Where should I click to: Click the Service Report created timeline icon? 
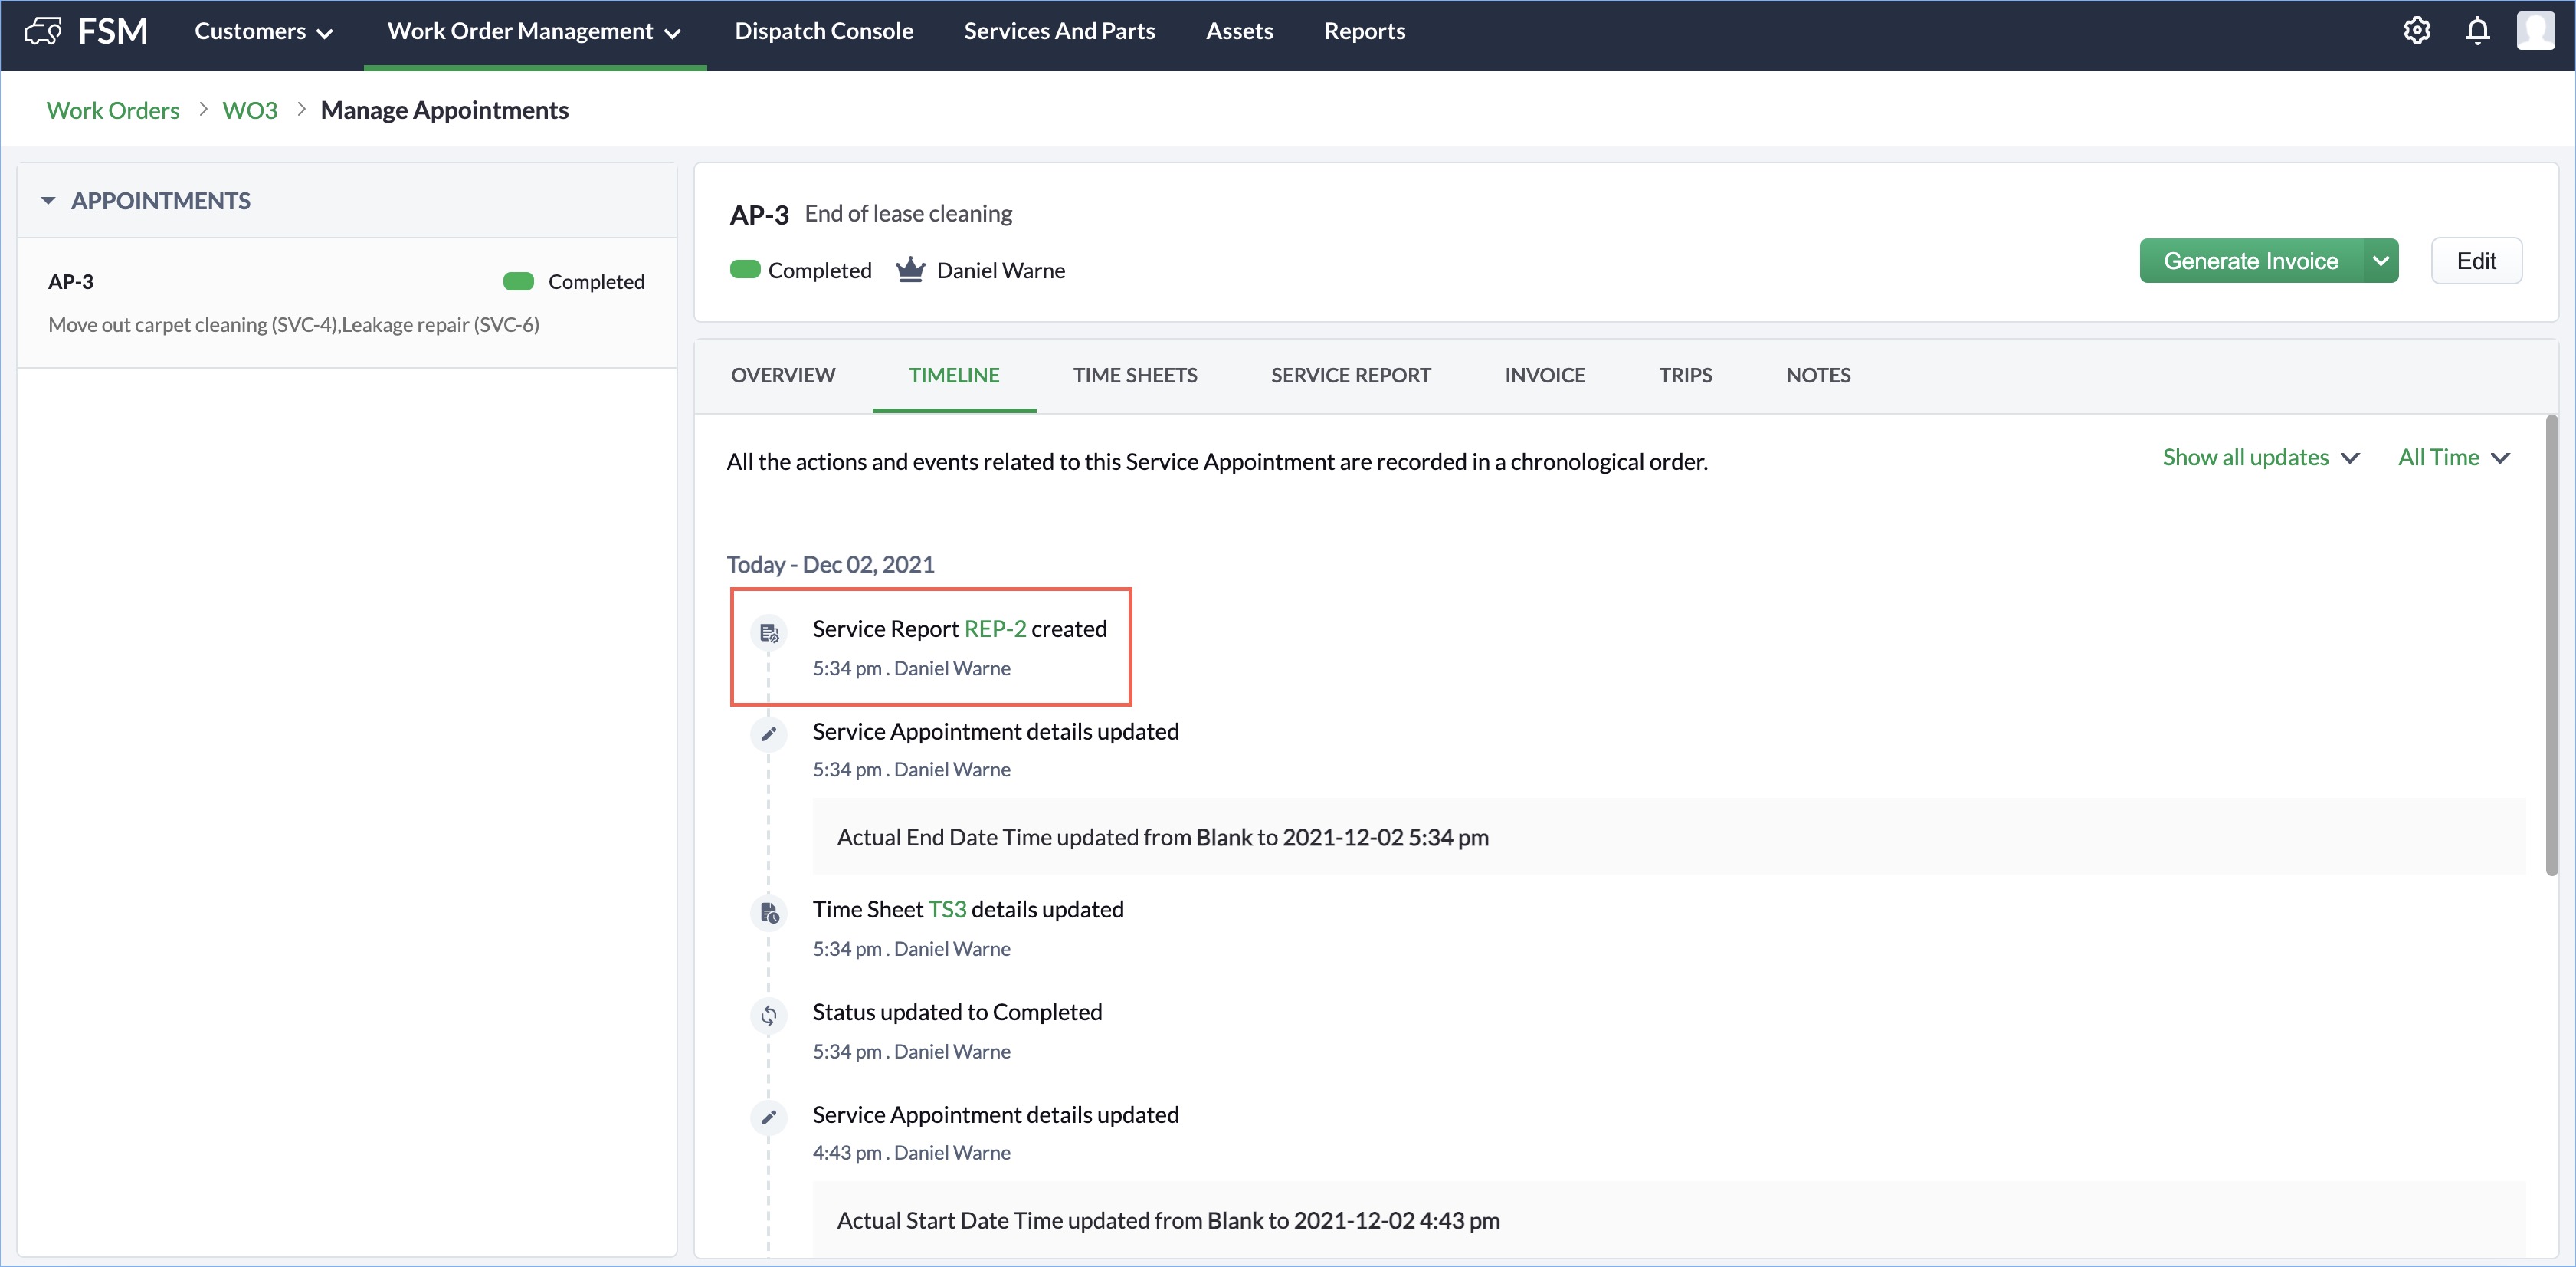pyautogui.click(x=768, y=633)
